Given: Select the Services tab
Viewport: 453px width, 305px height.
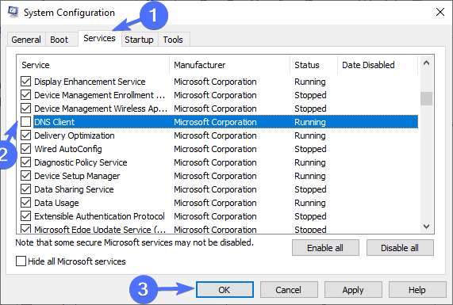Looking at the screenshot, I should [99, 38].
